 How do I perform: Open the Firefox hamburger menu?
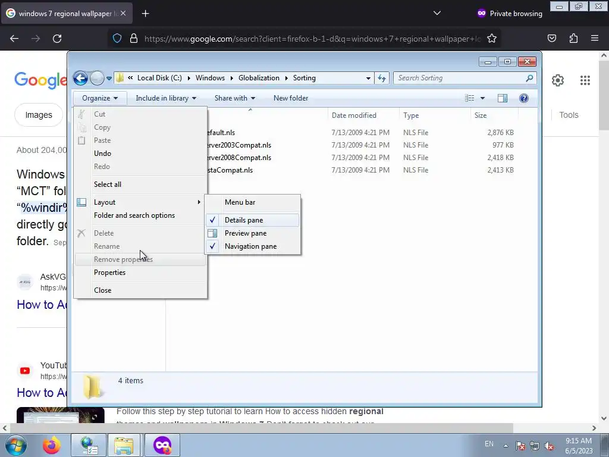[595, 39]
